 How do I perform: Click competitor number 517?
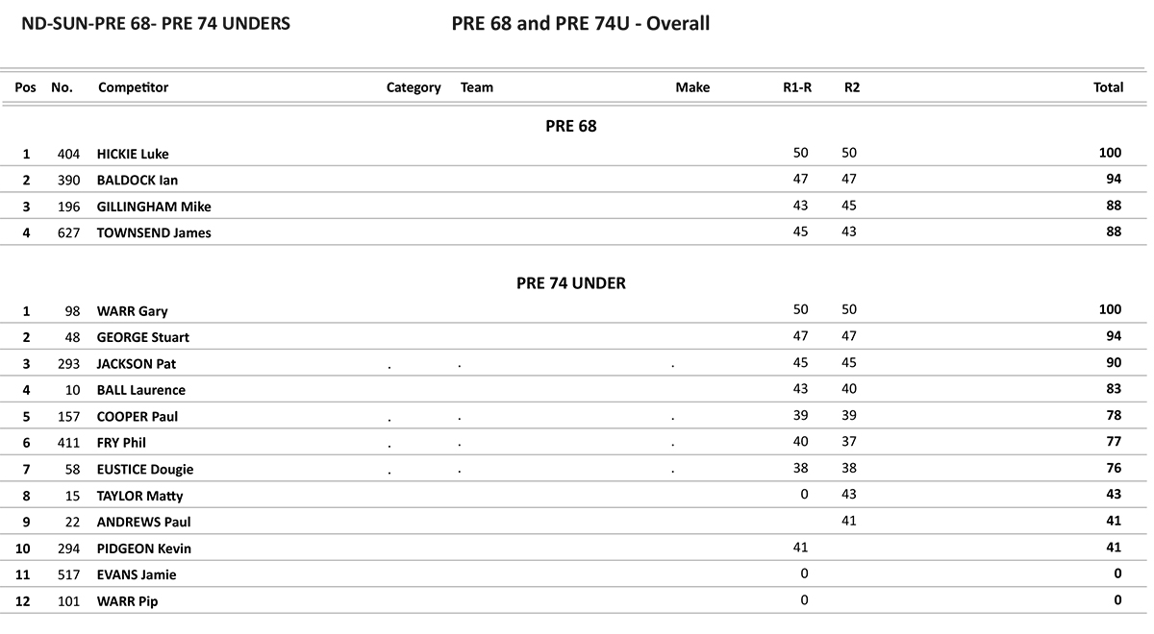68,574
